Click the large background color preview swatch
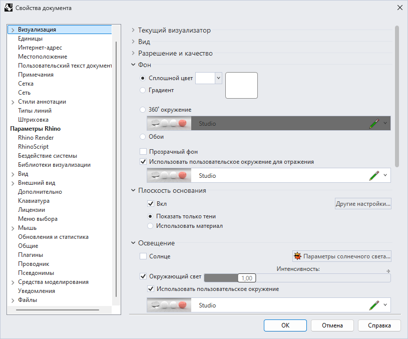408x339 pixels. 241,86
